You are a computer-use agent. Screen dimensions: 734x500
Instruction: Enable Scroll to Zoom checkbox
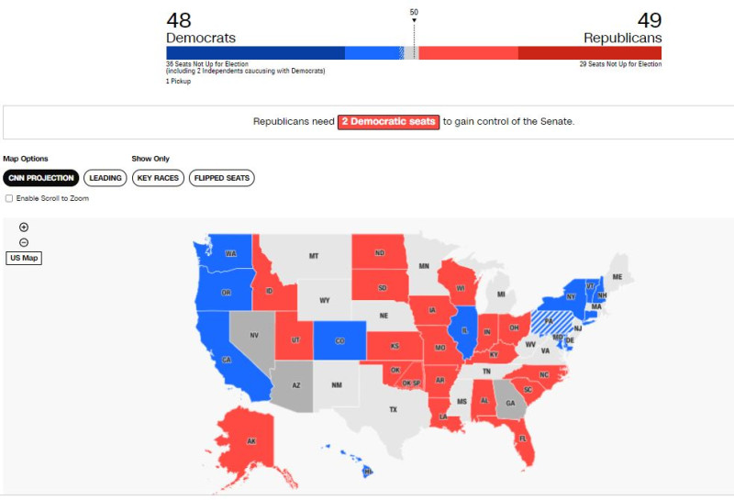[x=9, y=198]
